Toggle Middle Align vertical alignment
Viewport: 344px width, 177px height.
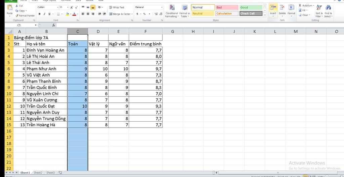tap(88, 7)
